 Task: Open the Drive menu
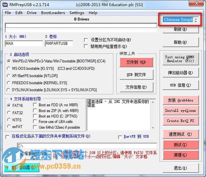click(x=32, y=13)
